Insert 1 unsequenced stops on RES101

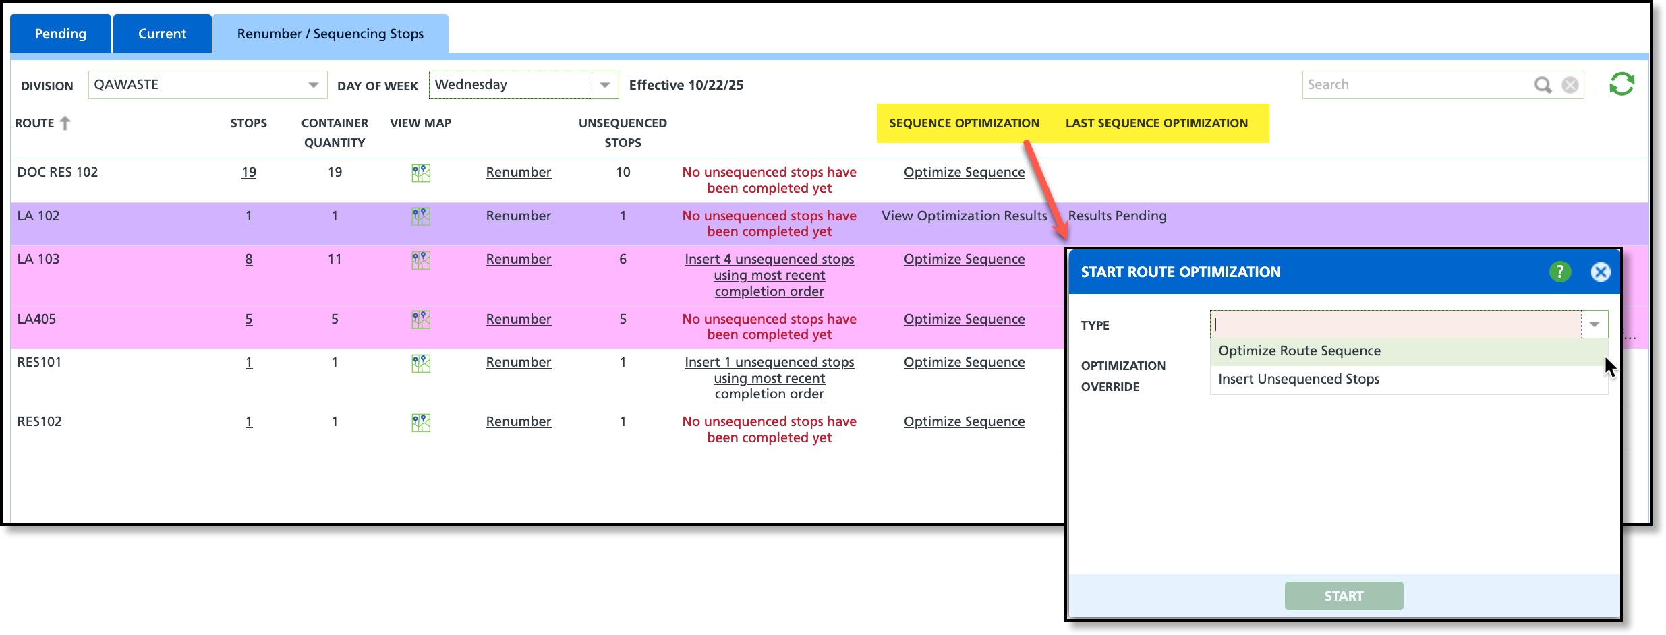point(770,378)
